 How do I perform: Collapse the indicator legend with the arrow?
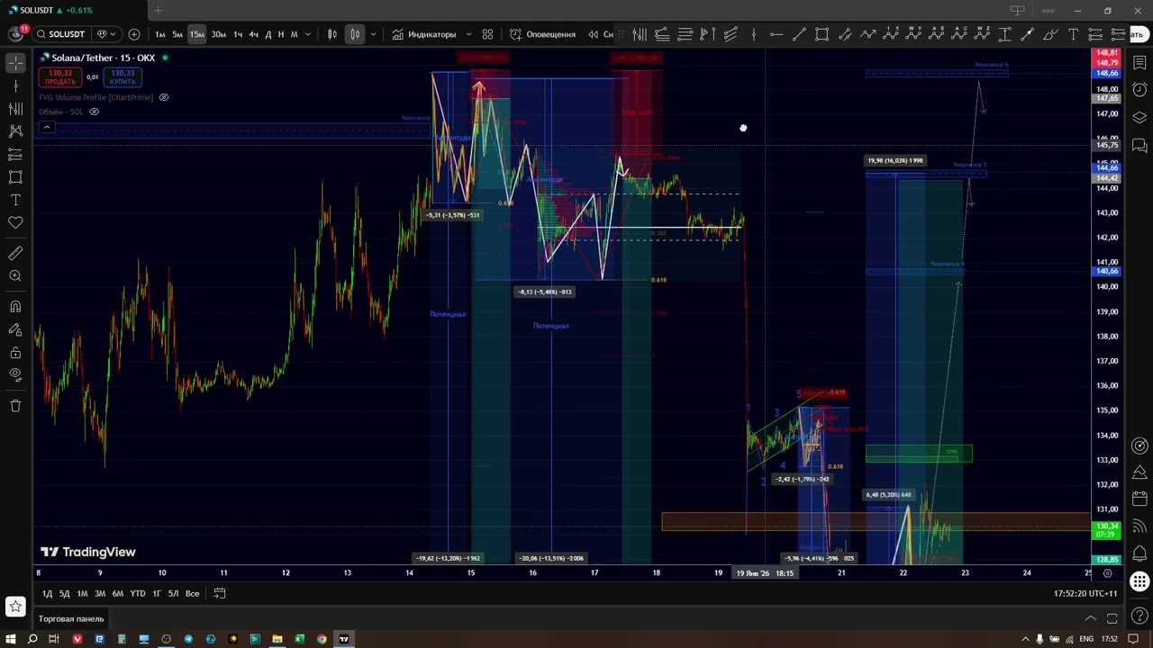tap(47, 127)
